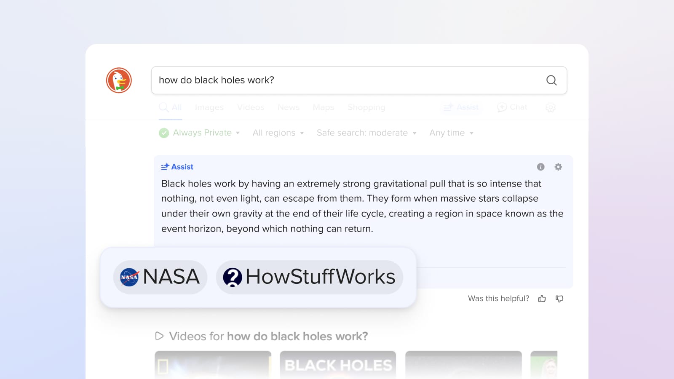The height and width of the screenshot is (379, 674).
Task: Expand the Always Private dropdown
Action: [x=238, y=133]
